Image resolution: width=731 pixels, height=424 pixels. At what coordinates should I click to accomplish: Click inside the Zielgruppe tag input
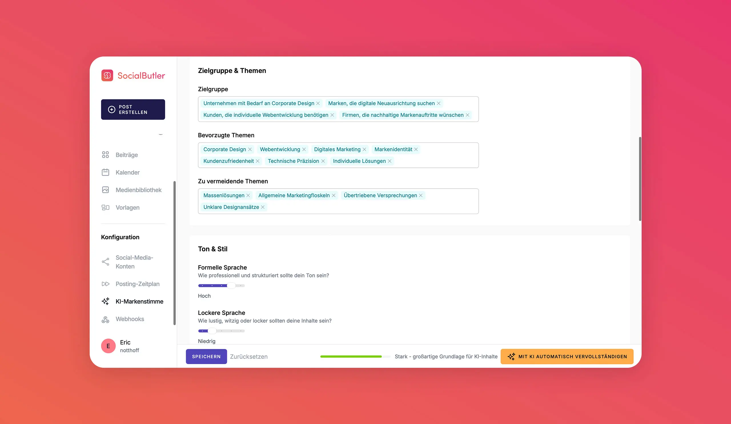coord(338,109)
